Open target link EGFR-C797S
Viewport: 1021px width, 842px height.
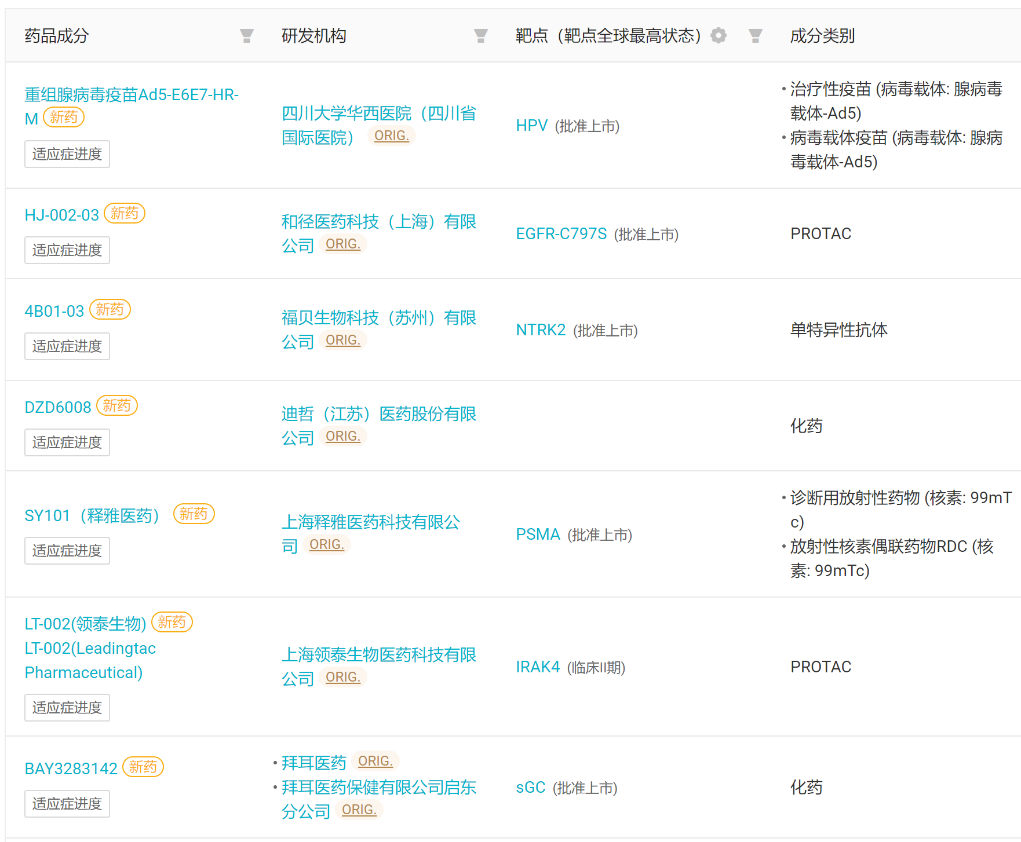coord(561,233)
